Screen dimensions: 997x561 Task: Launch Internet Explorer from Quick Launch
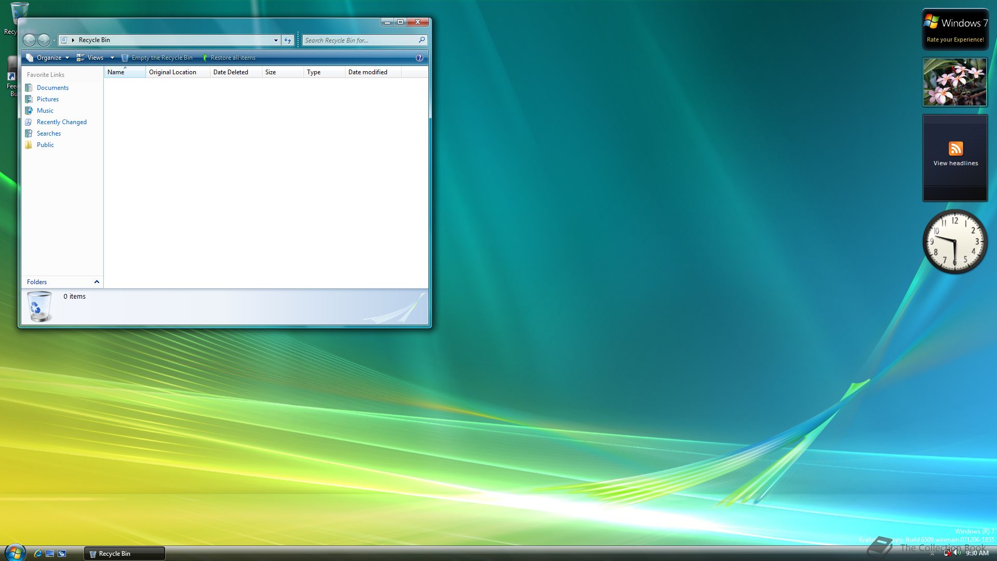coord(38,554)
